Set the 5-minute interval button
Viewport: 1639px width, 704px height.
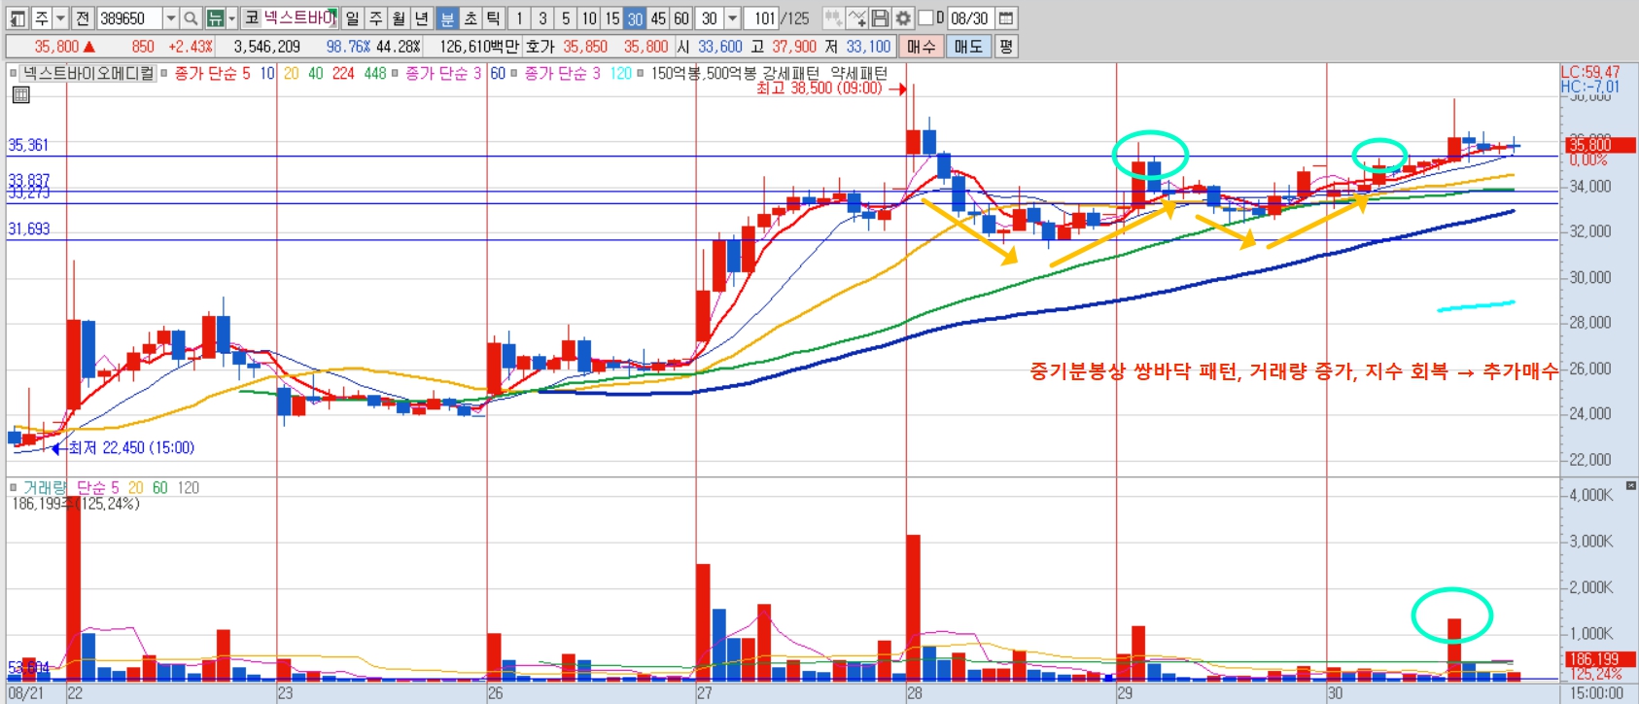click(566, 18)
